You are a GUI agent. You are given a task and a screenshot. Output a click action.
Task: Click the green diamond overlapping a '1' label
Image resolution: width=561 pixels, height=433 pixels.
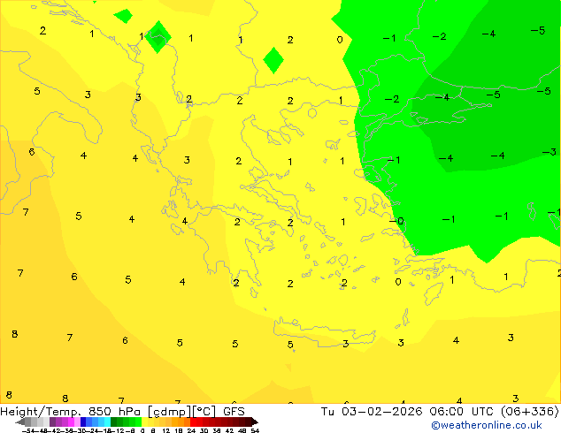pyautogui.click(x=158, y=37)
